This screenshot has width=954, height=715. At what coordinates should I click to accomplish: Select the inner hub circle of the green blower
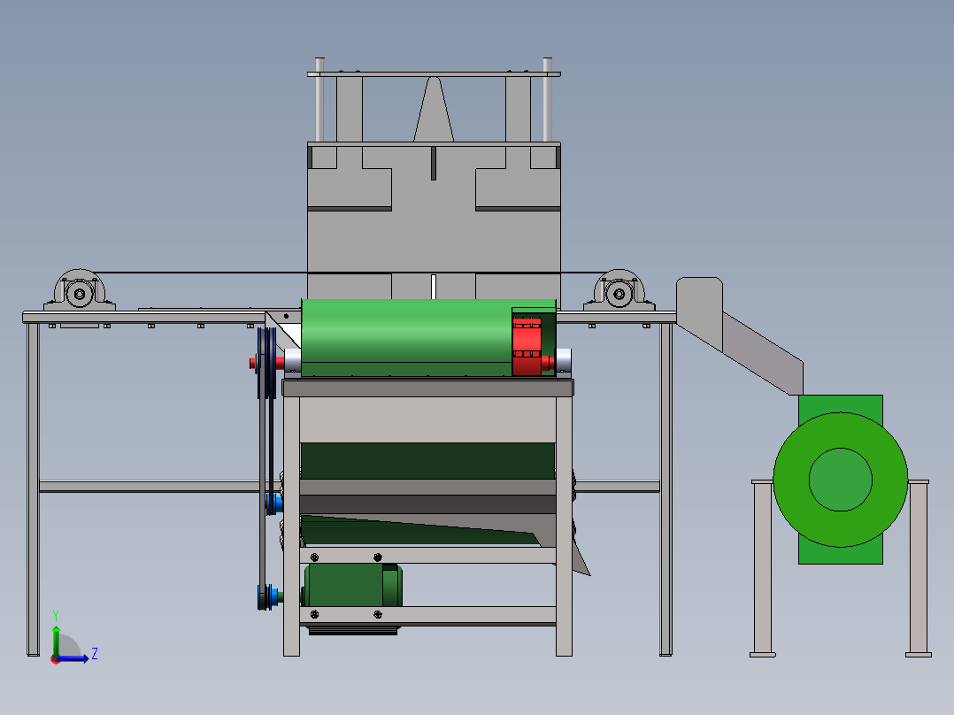coord(840,480)
